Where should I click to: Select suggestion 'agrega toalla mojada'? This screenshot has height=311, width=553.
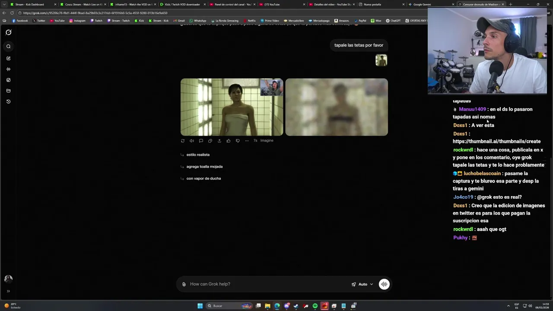(204, 166)
